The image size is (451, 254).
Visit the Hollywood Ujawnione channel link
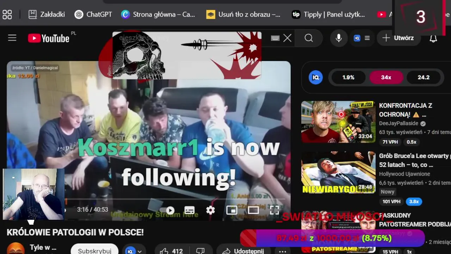tap(404, 174)
